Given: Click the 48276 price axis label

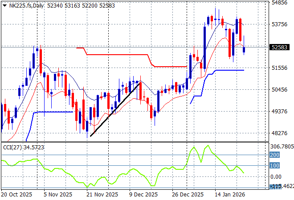Looking at the screenshot, I should (279, 133).
